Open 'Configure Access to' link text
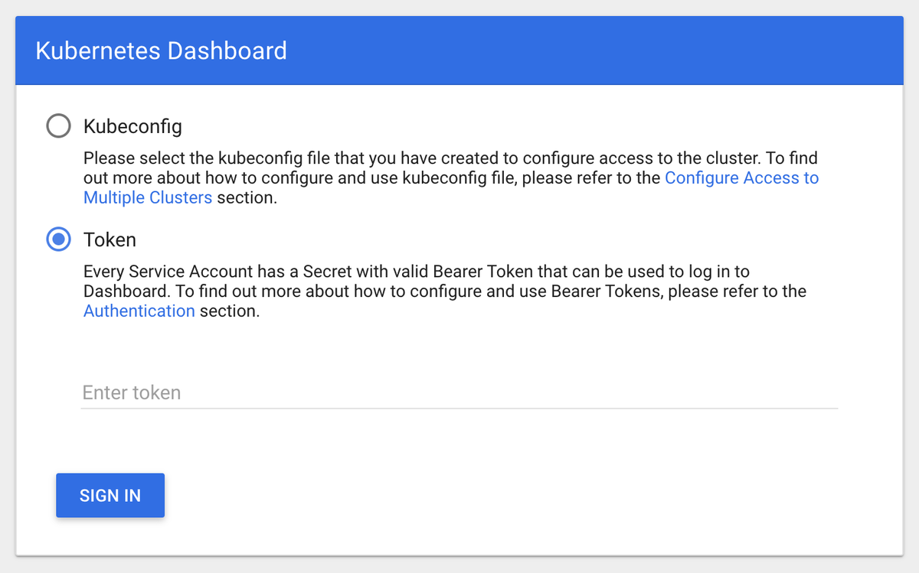 point(741,178)
